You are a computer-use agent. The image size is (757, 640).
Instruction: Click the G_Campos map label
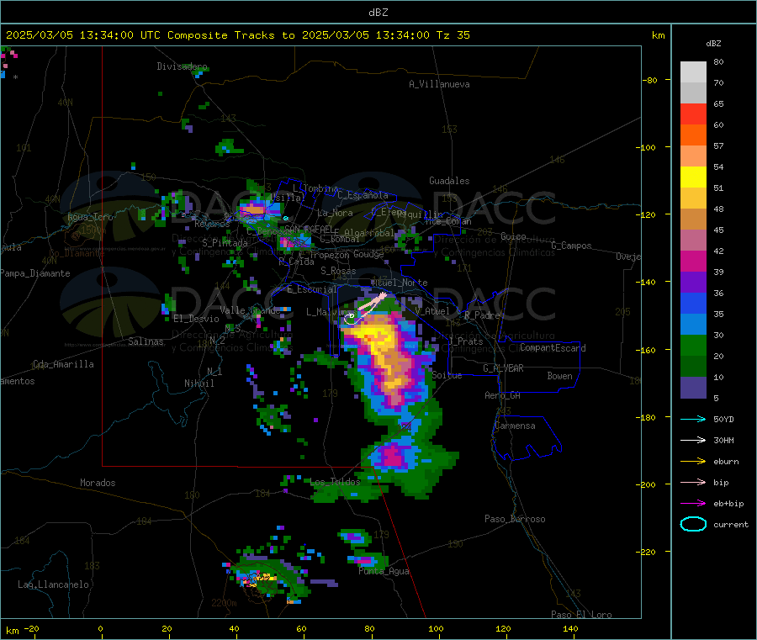pyautogui.click(x=571, y=246)
